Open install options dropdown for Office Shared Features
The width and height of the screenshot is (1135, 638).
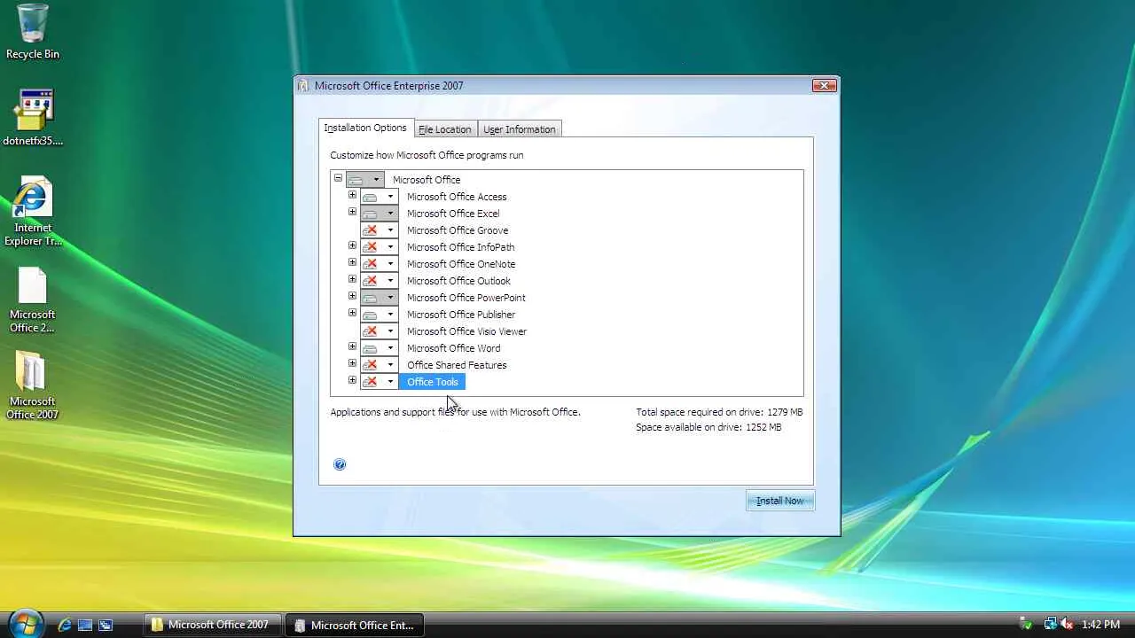380,365
